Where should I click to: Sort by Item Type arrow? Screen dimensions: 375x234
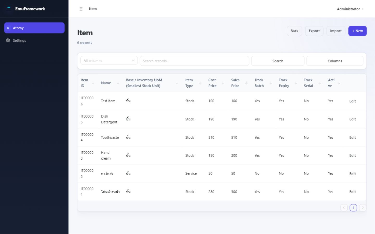(x=200, y=83)
